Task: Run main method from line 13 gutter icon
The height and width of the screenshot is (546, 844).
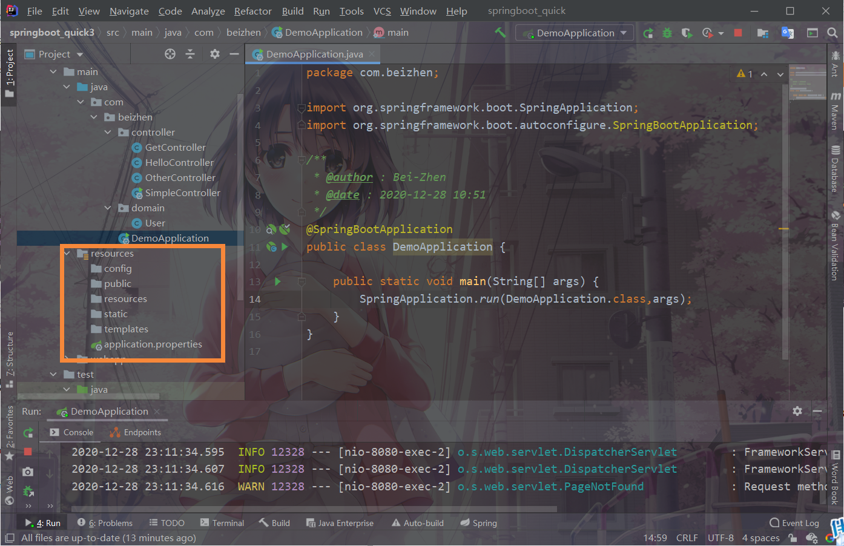Action: click(x=278, y=281)
